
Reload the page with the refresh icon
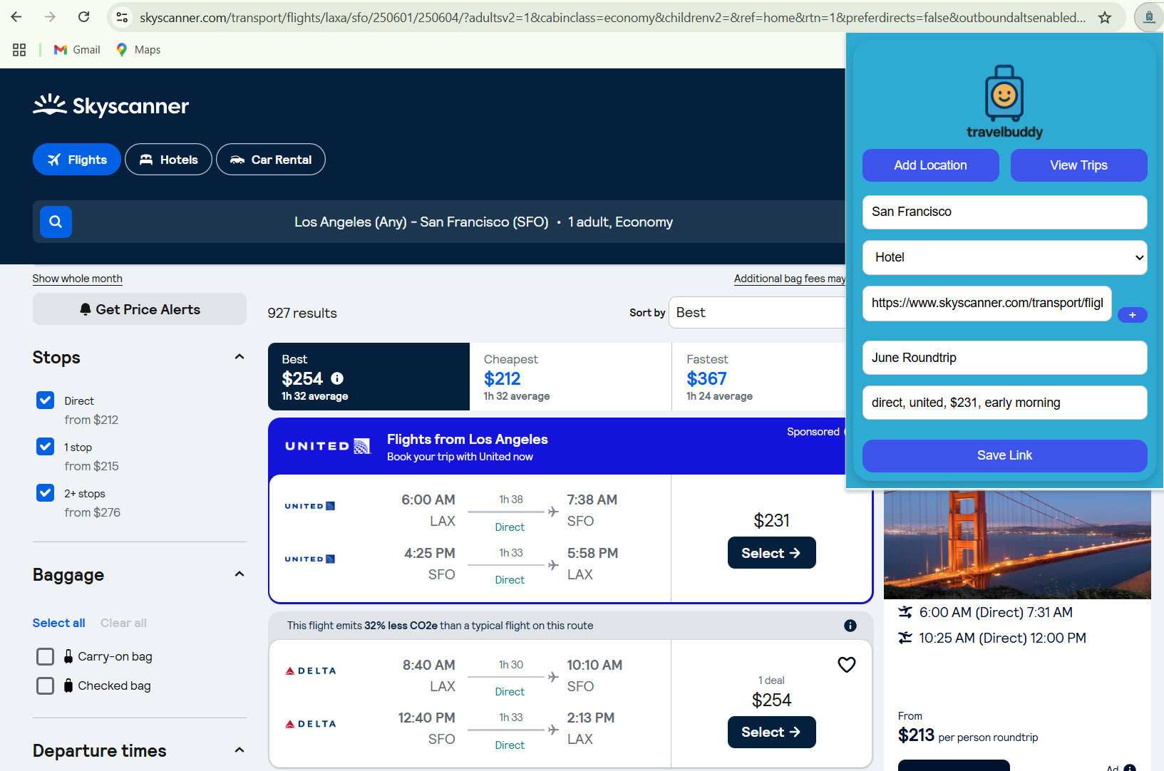tap(83, 17)
